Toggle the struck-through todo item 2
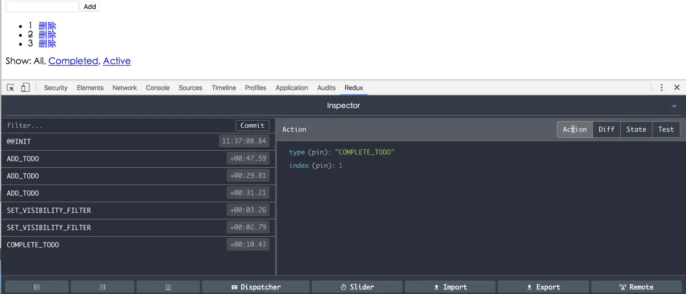 [x=31, y=35]
